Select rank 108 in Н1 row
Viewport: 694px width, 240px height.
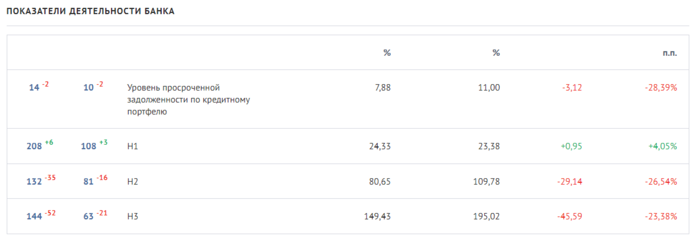pos(88,147)
